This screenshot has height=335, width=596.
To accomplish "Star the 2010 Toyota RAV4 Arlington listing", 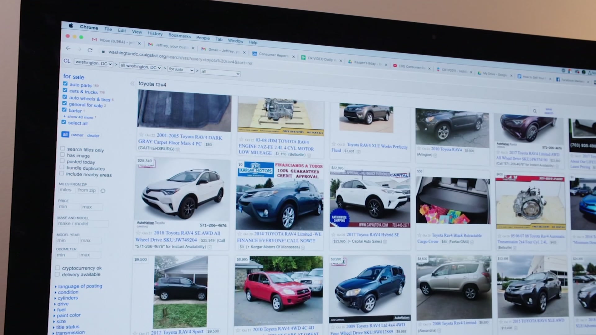I will 419,149.
